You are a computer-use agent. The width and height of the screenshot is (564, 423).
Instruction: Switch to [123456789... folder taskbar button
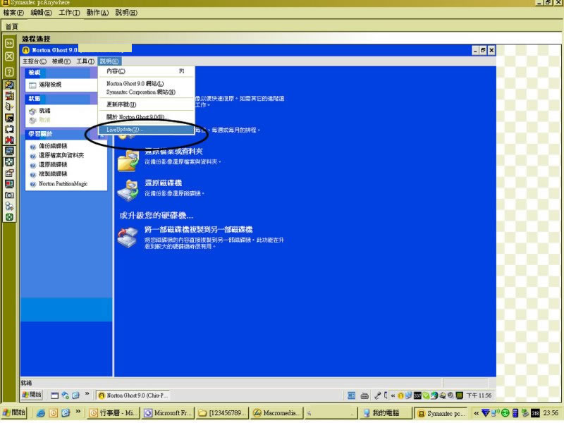pyautogui.click(x=223, y=413)
